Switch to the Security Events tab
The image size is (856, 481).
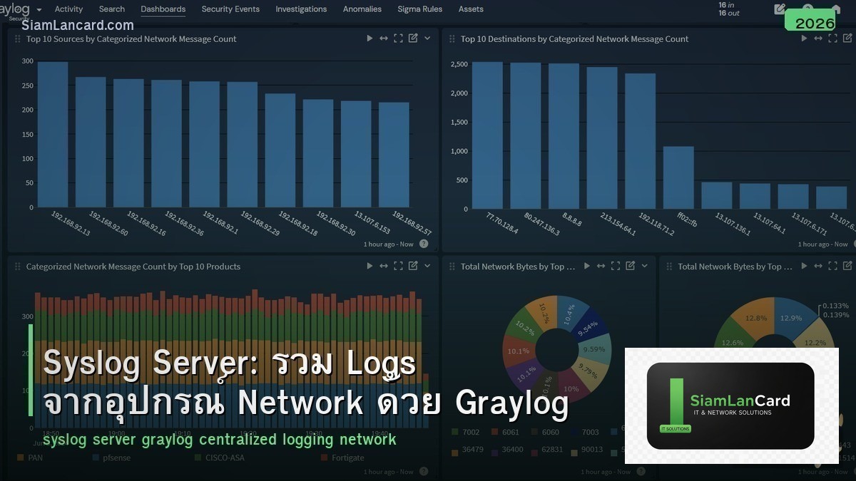230,9
